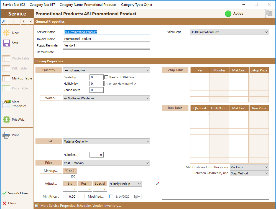Click the Adjust... button
276x209 pixels.
(x=51, y=184)
